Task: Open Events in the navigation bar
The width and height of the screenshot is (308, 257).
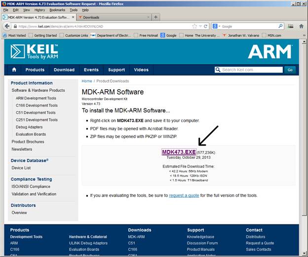Action: click(91, 70)
